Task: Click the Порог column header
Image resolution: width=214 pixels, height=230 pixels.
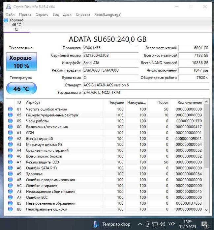Action: coord(159,103)
